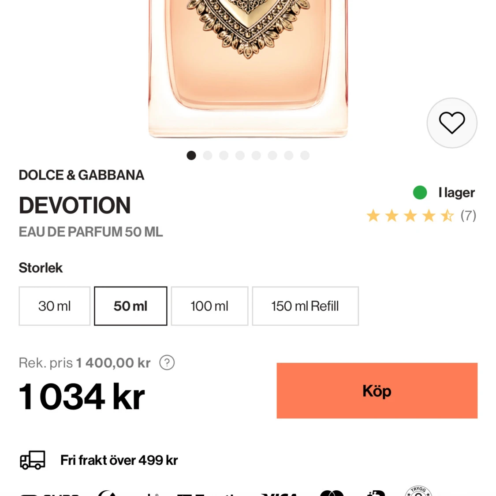The image size is (496, 496).
Task: Select the 30 ml size
Action: 54,306
